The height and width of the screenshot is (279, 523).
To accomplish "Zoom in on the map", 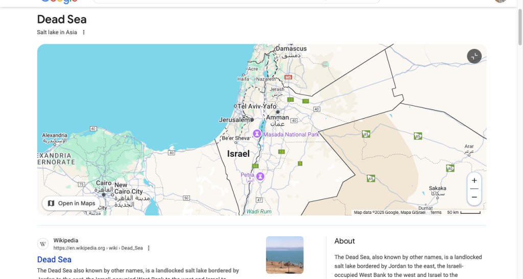I will point(474,181).
